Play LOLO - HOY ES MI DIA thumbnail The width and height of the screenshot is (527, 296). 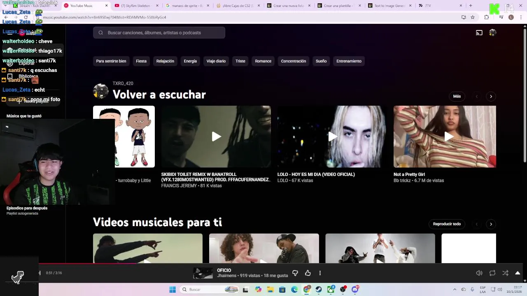(332, 136)
